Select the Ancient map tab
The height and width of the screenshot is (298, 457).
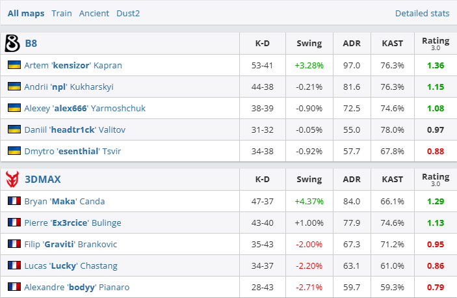pyautogui.click(x=94, y=13)
